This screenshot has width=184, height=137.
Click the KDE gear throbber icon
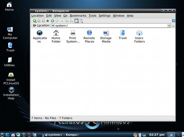pyautogui.click(x=174, y=21)
